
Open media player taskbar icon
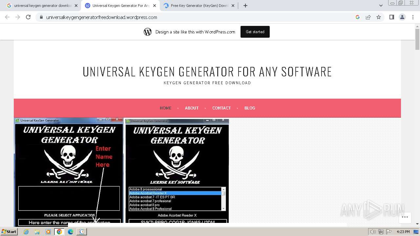click(48, 232)
